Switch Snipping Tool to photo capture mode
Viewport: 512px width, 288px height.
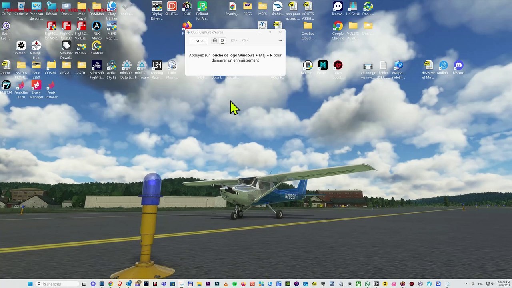tap(215, 40)
